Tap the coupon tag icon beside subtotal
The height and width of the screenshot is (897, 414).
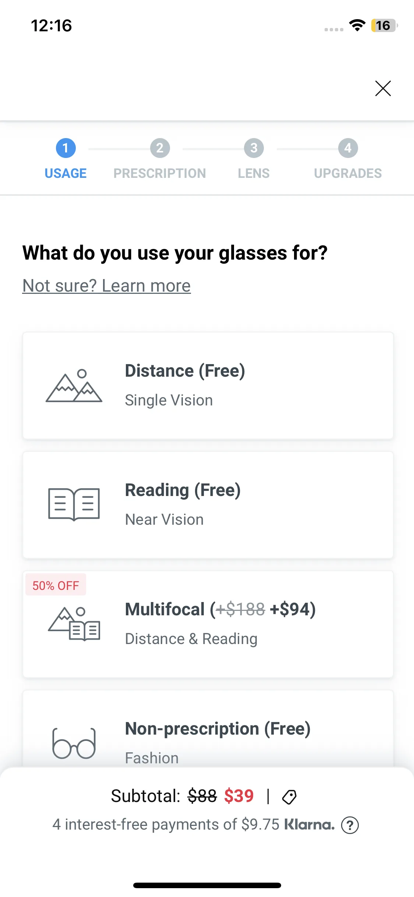289,797
